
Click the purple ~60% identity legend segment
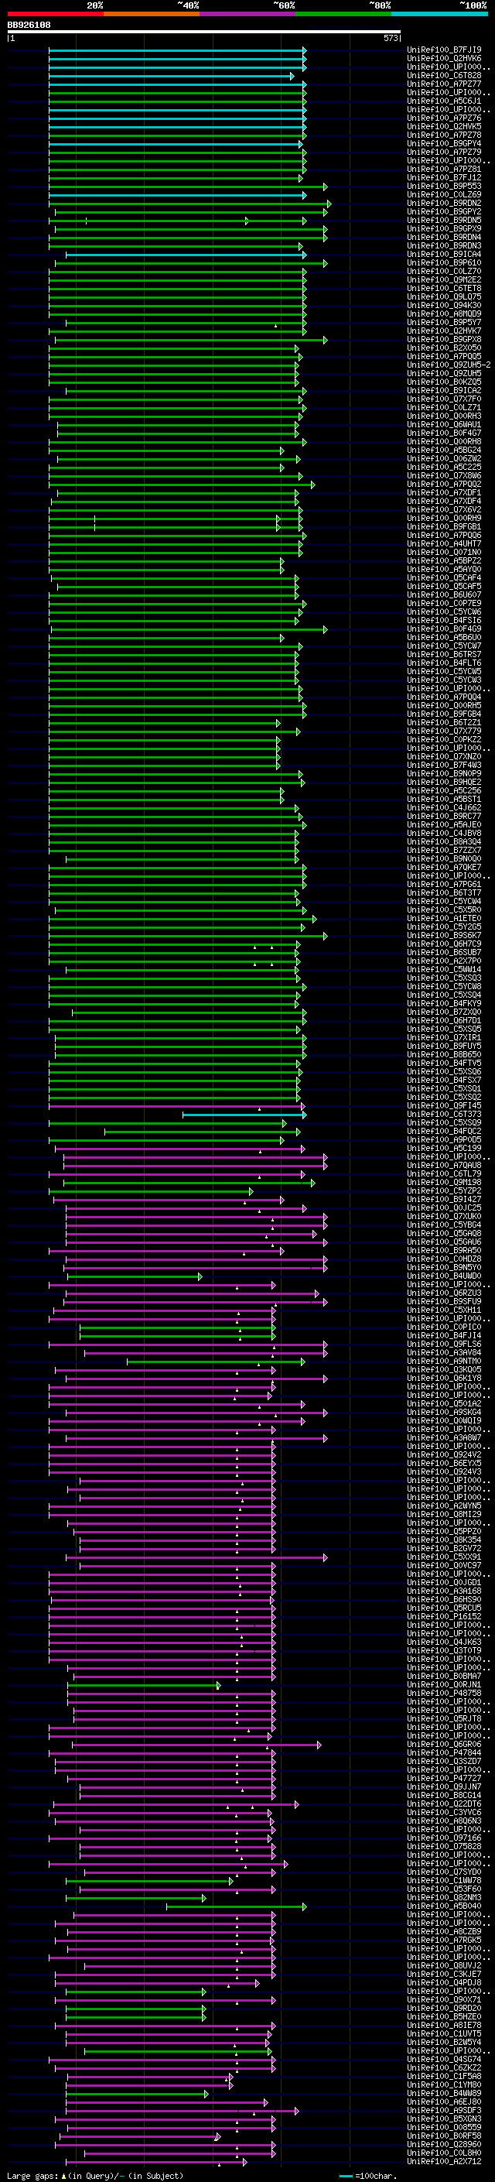click(247, 15)
